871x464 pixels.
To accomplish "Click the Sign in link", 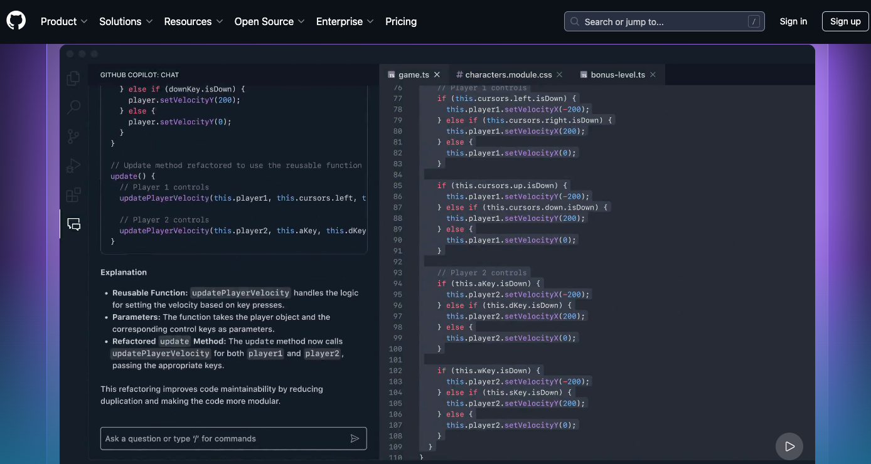I will click(x=793, y=21).
